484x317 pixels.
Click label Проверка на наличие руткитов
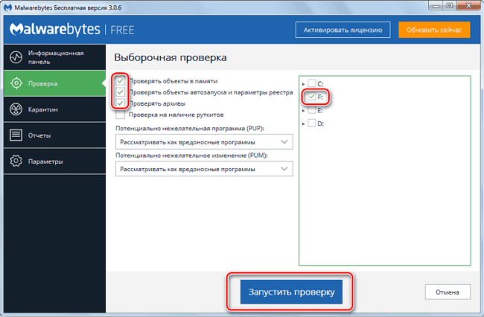coord(176,115)
